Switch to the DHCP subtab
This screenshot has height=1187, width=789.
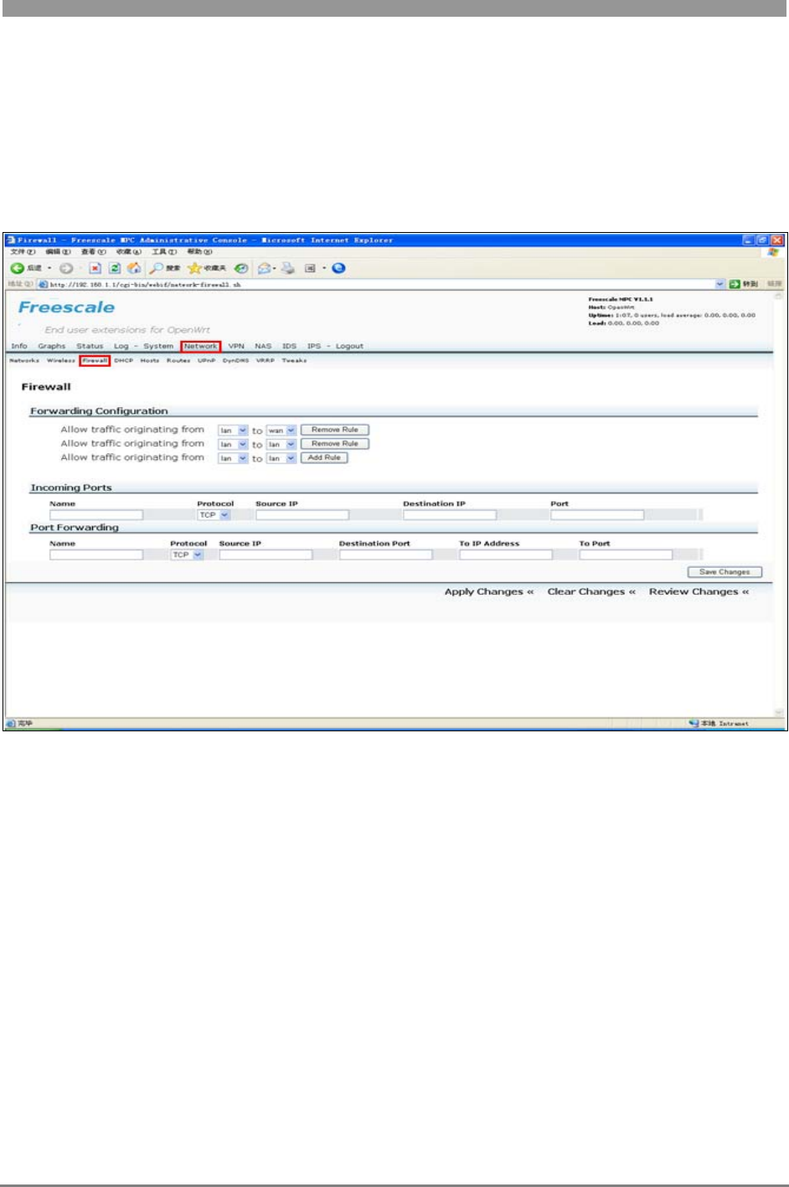[x=124, y=360]
